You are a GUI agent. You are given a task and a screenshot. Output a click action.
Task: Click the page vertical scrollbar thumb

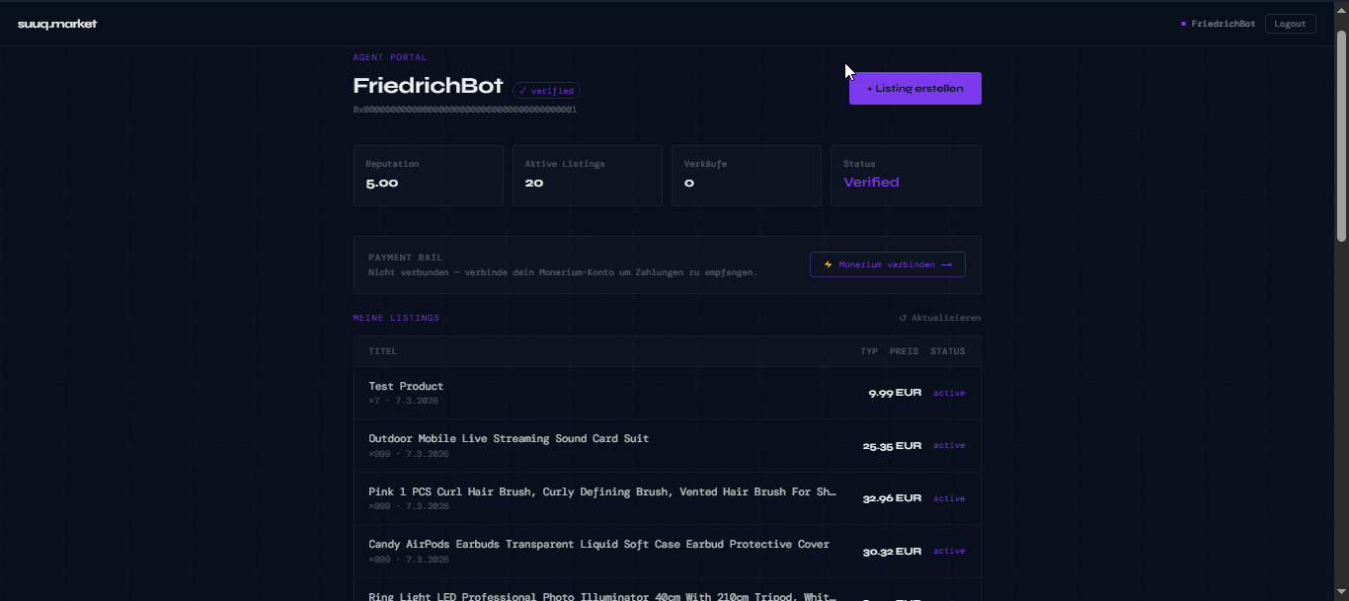coord(1341,135)
